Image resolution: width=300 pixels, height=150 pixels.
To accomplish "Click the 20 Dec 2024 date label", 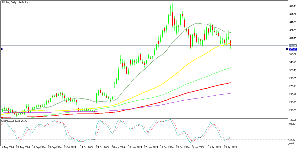I will click(x=183, y=147).
